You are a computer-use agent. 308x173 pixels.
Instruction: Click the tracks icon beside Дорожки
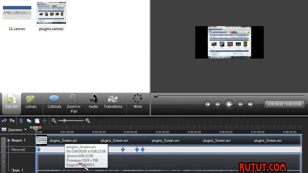pos(4,129)
